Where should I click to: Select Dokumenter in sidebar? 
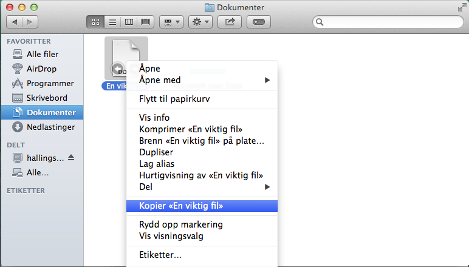[x=42, y=113]
